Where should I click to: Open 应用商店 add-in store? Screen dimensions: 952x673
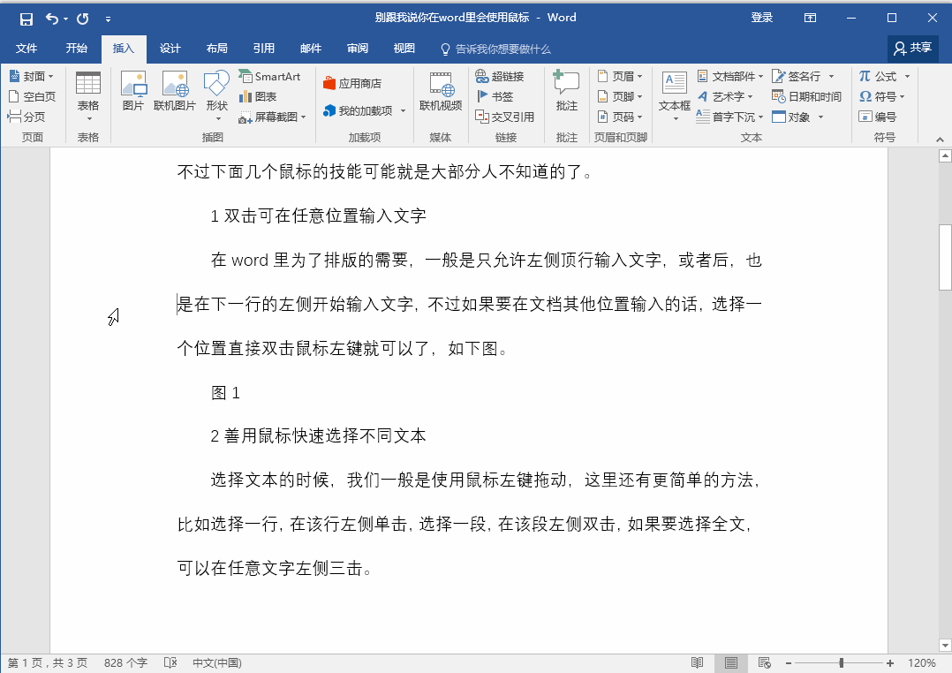pos(352,83)
